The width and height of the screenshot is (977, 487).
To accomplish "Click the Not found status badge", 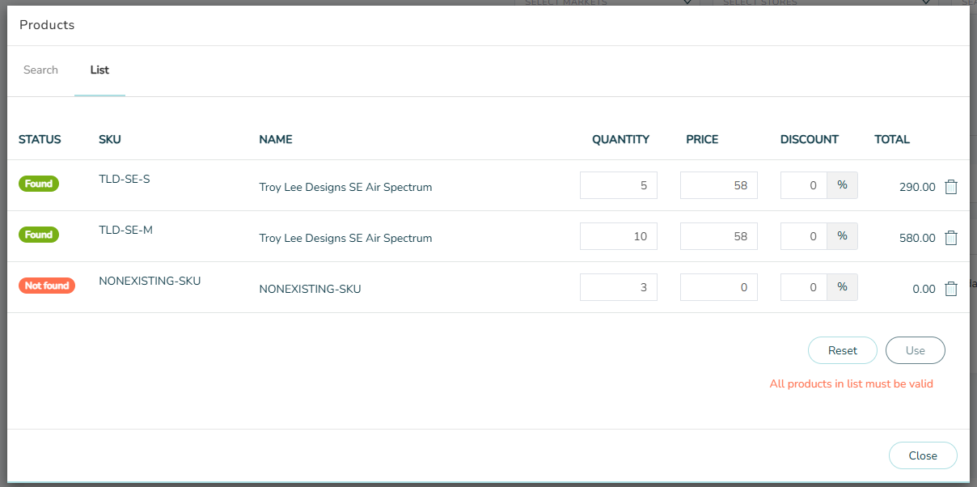I will 47,286.
